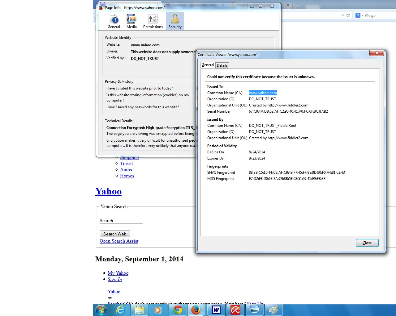Open Windows Media Player from taskbar
The height and width of the screenshot is (316, 396).
158,310
